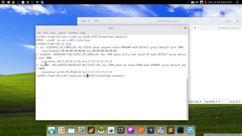The width and height of the screenshot is (242, 136).
Task: Click the terminal vertical scrollbar
Action: 188,99
